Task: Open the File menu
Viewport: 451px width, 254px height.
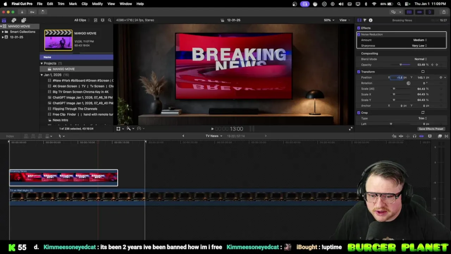Action: coord(39,4)
